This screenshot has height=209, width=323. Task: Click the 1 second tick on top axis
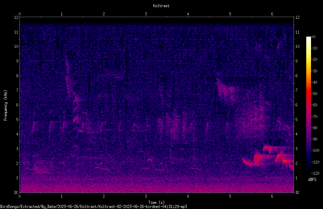click(x=62, y=14)
